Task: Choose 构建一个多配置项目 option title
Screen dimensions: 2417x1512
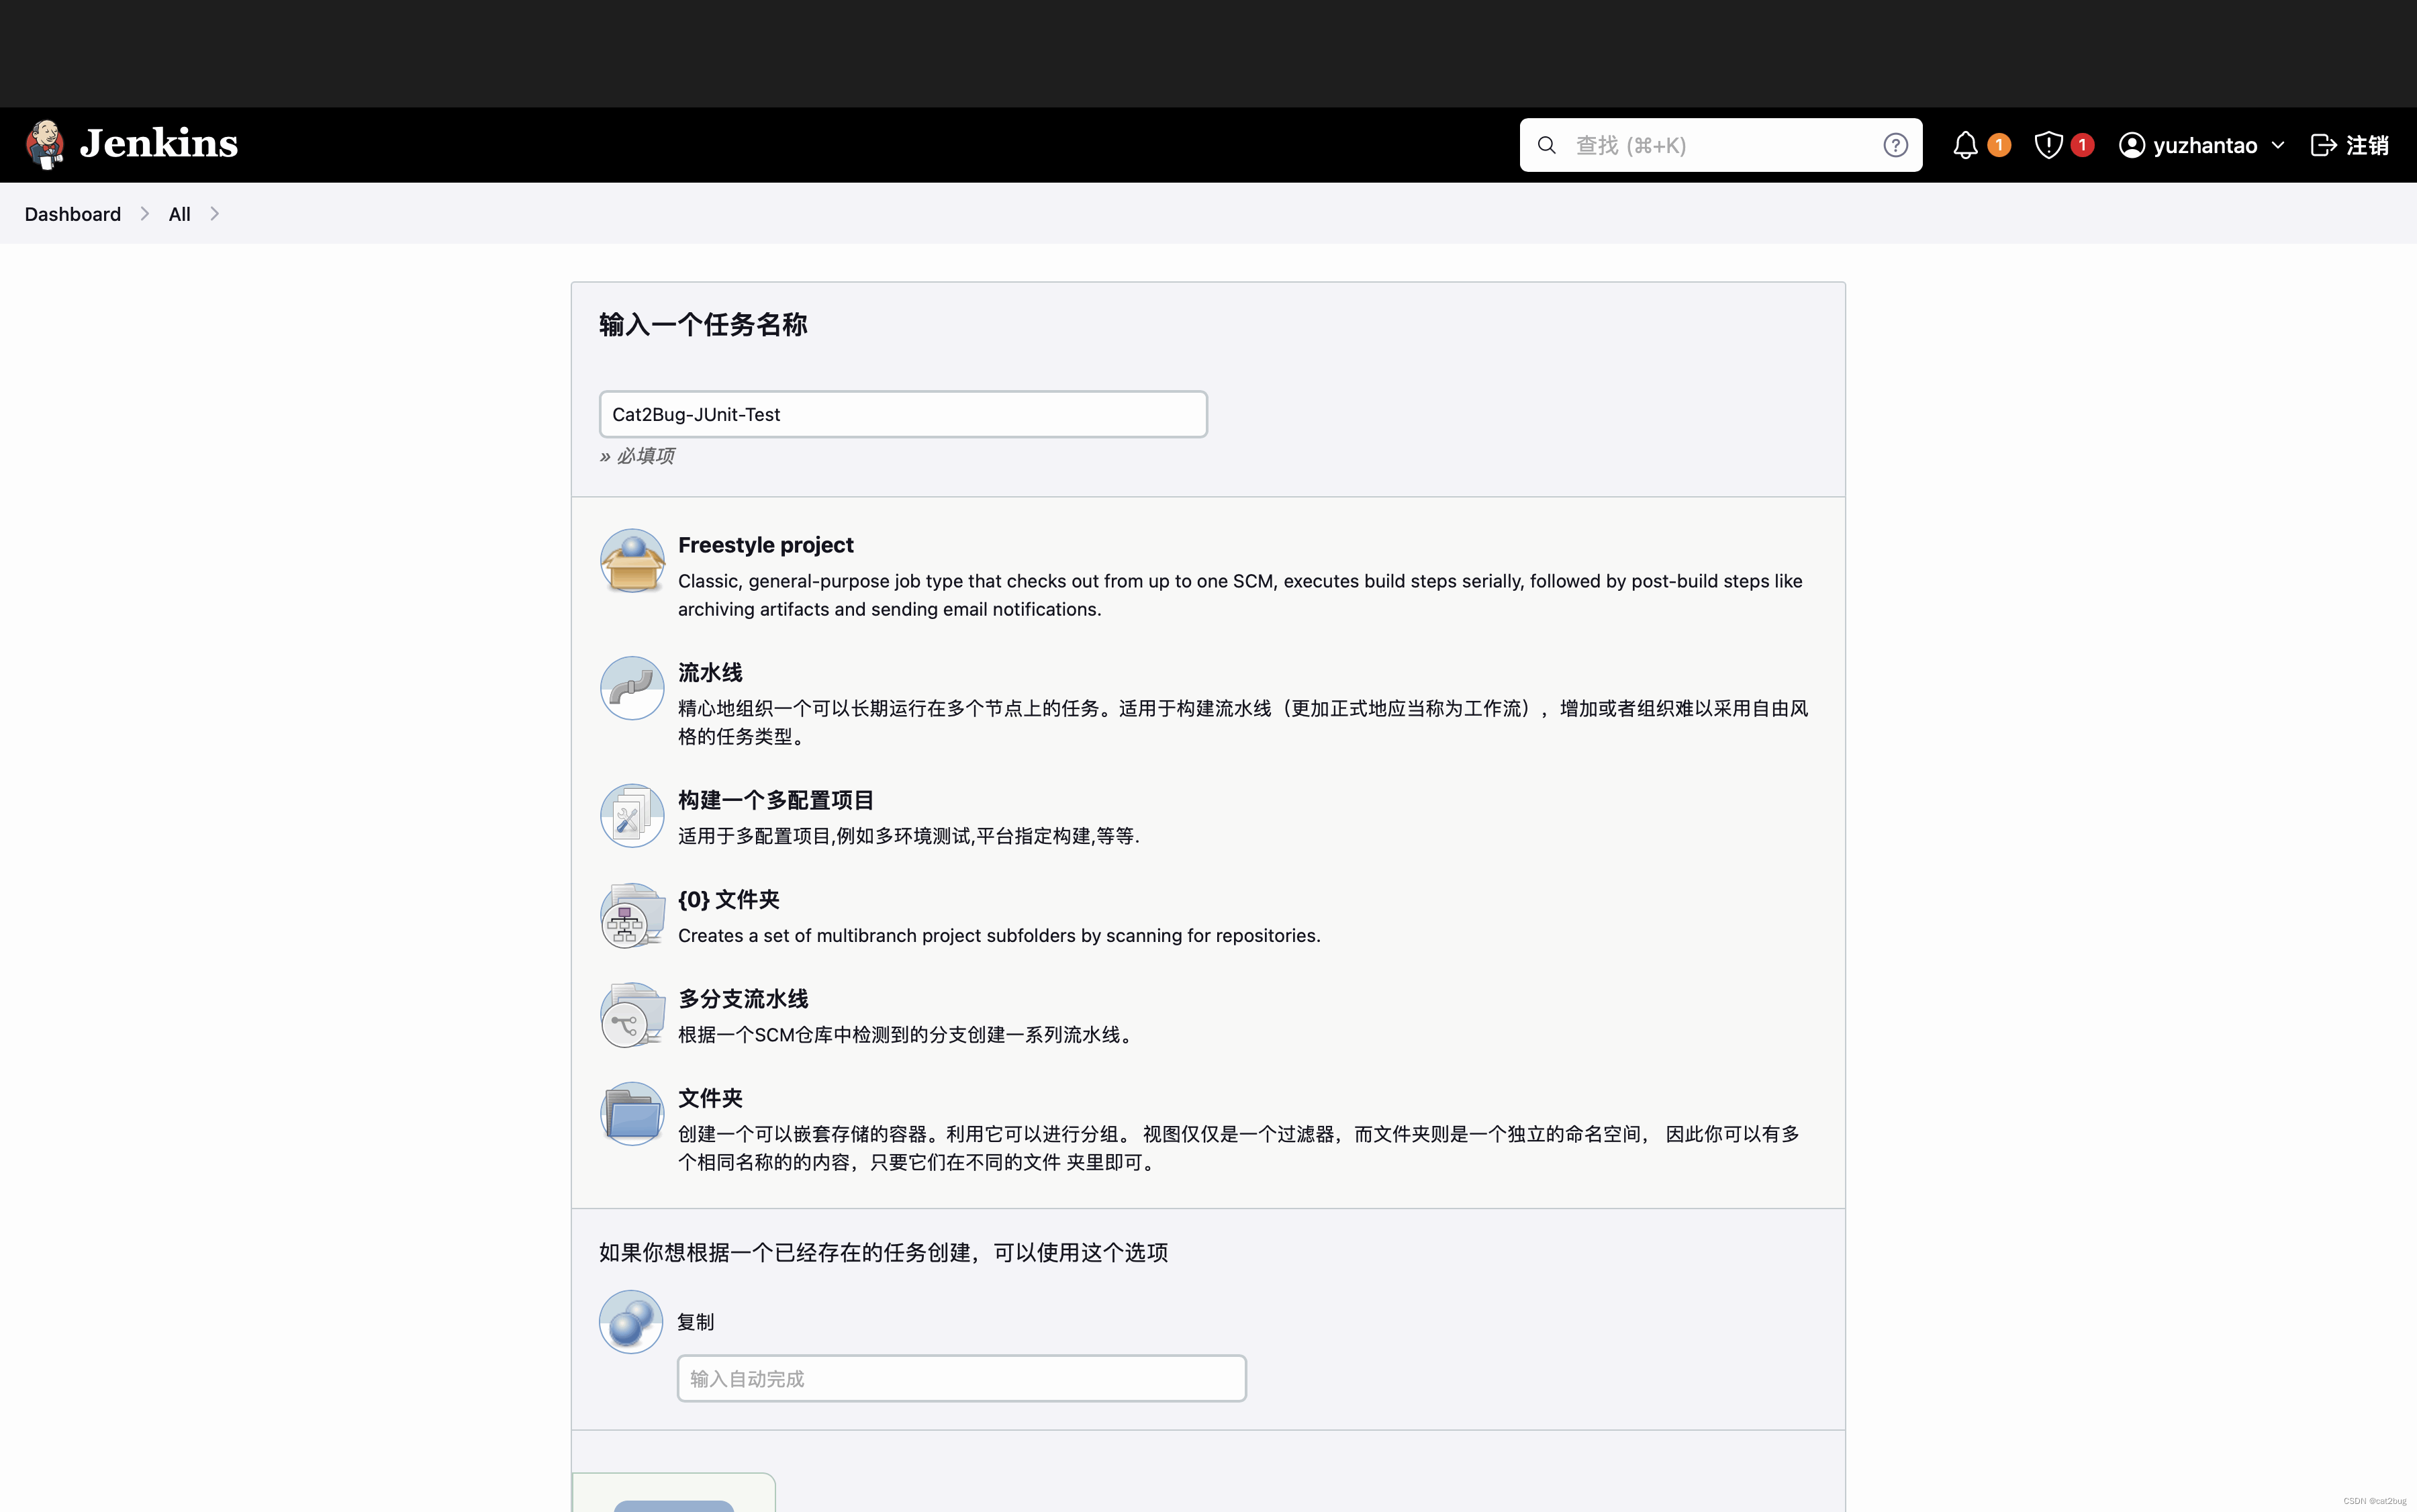Action: [x=775, y=800]
